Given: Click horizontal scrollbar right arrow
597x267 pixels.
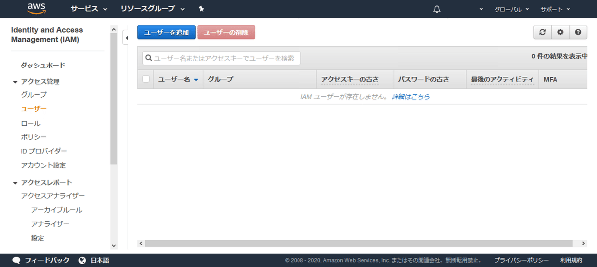Looking at the screenshot, I should [x=583, y=244].
